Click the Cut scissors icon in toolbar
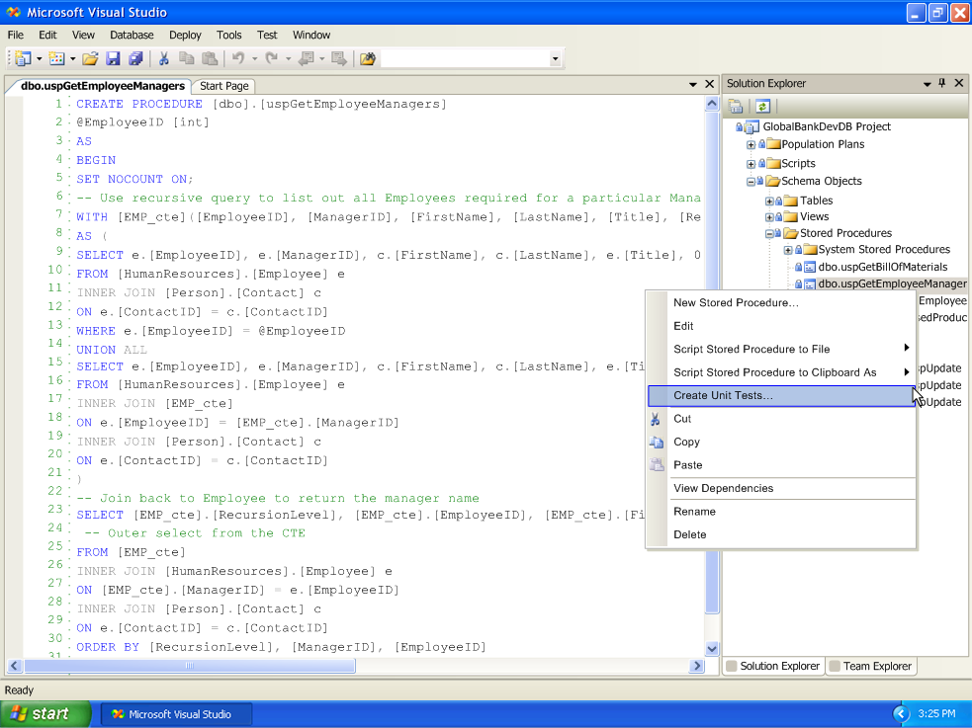This screenshot has width=972, height=728. tap(164, 59)
